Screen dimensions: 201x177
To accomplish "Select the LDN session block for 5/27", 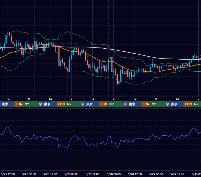I will pos(103,104).
